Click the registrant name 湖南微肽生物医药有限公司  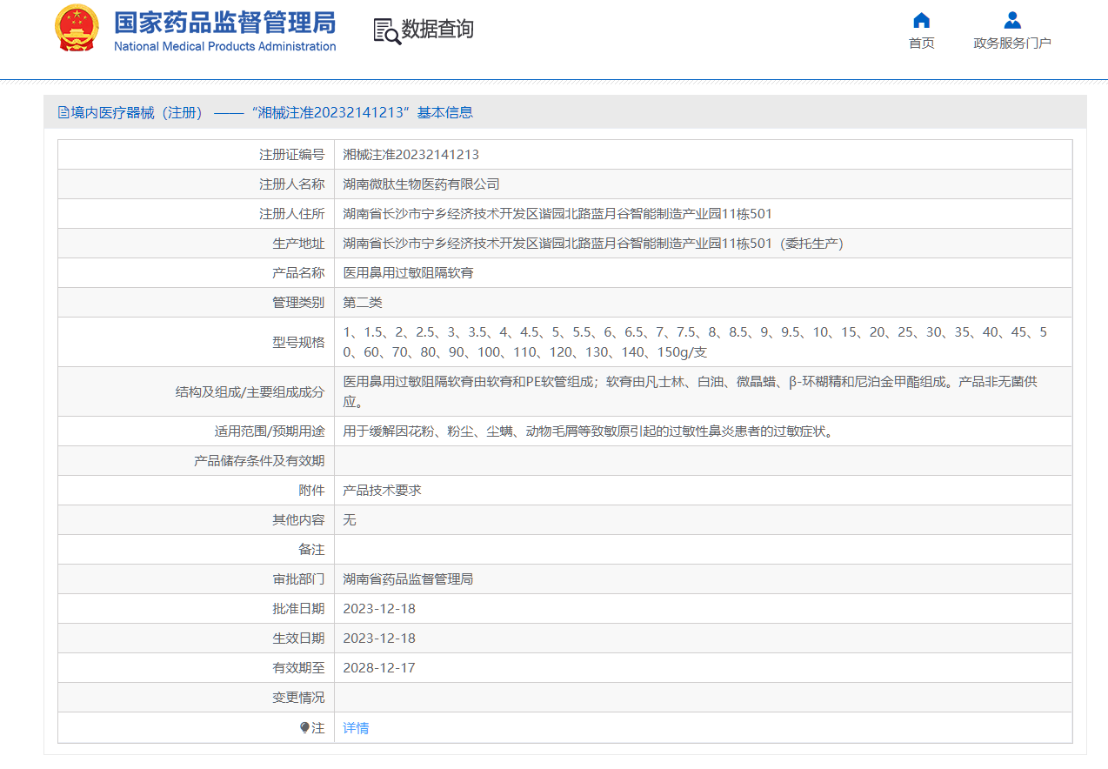[421, 184]
